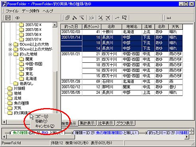Viewport: 196px width, 147px height.
Task: Expand the 50cm以上の大物 folder node
Action: click(10, 44)
